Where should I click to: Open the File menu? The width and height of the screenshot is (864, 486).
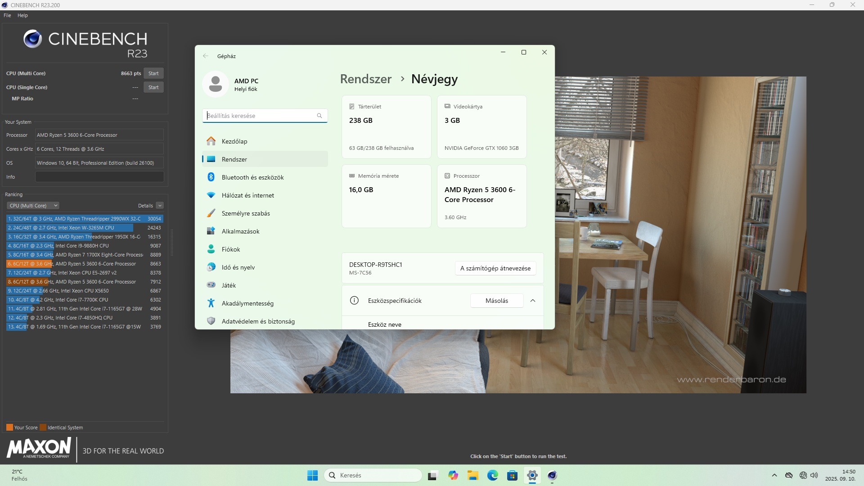(x=7, y=15)
